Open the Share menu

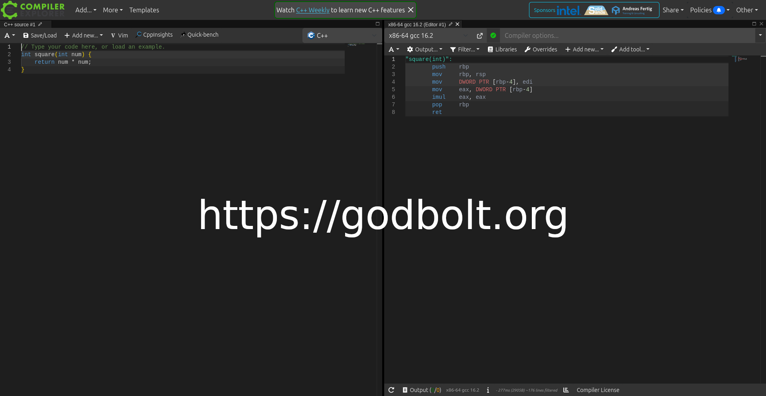[x=673, y=10]
